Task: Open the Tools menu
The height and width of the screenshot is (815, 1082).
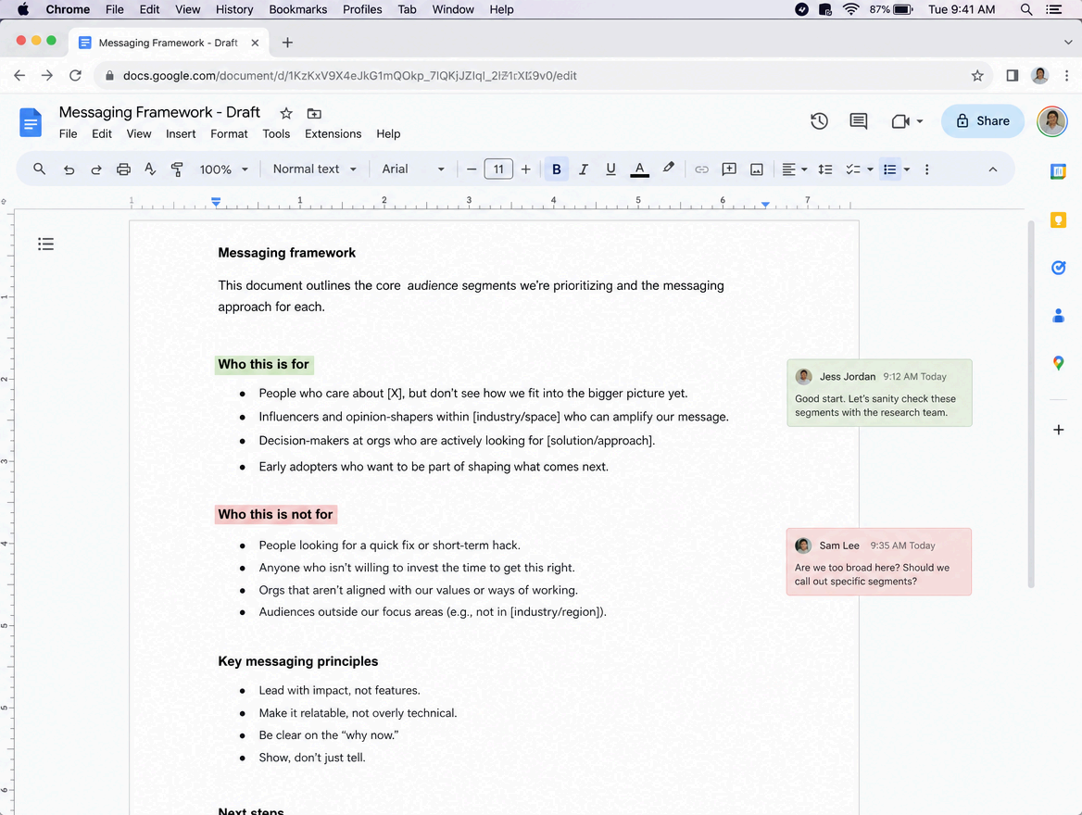Action: tap(276, 134)
